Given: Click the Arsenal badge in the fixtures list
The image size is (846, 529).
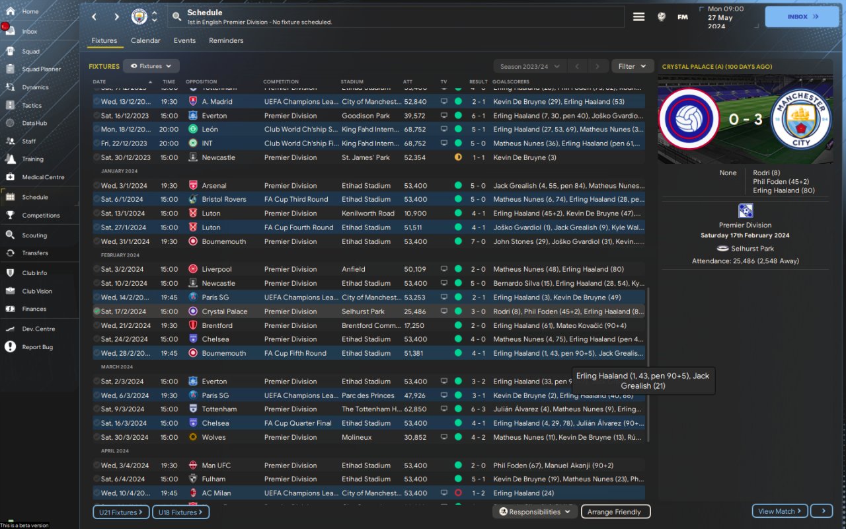Looking at the screenshot, I should [x=193, y=186].
